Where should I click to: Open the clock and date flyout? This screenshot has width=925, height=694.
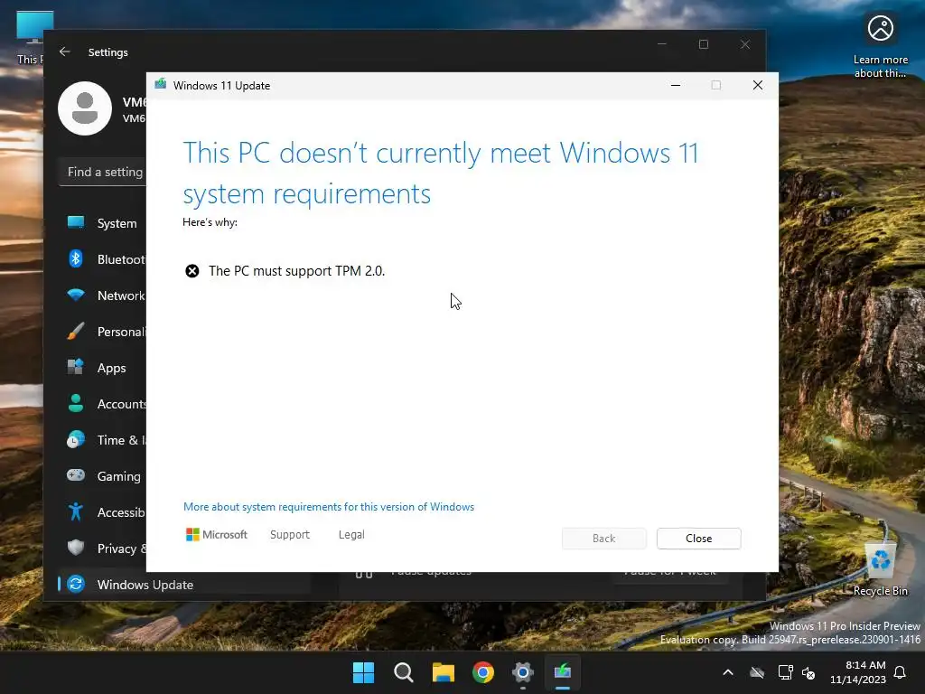click(858, 672)
